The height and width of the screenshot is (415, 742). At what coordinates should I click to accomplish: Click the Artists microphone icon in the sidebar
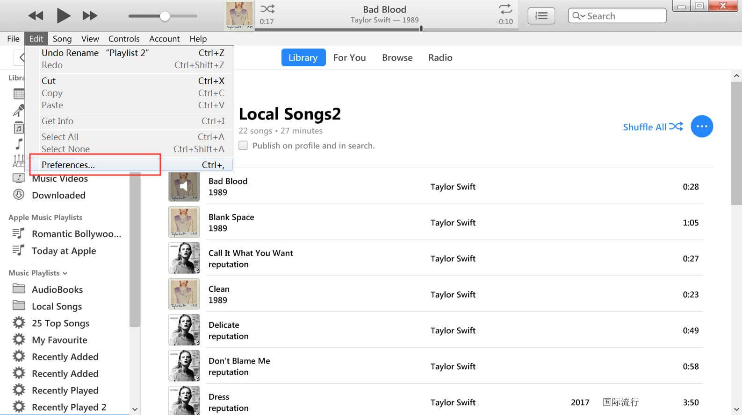[x=19, y=110]
